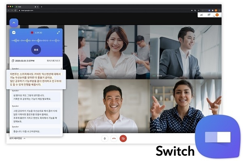Open the chat icon in top-right panel
243x161 pixels.
(x=209, y=15)
